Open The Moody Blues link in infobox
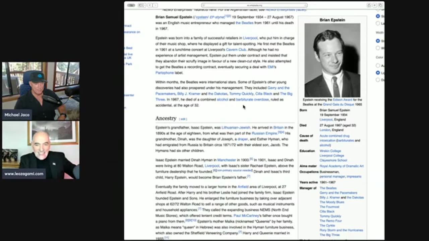The height and width of the screenshot is (241, 429). (x=332, y=202)
